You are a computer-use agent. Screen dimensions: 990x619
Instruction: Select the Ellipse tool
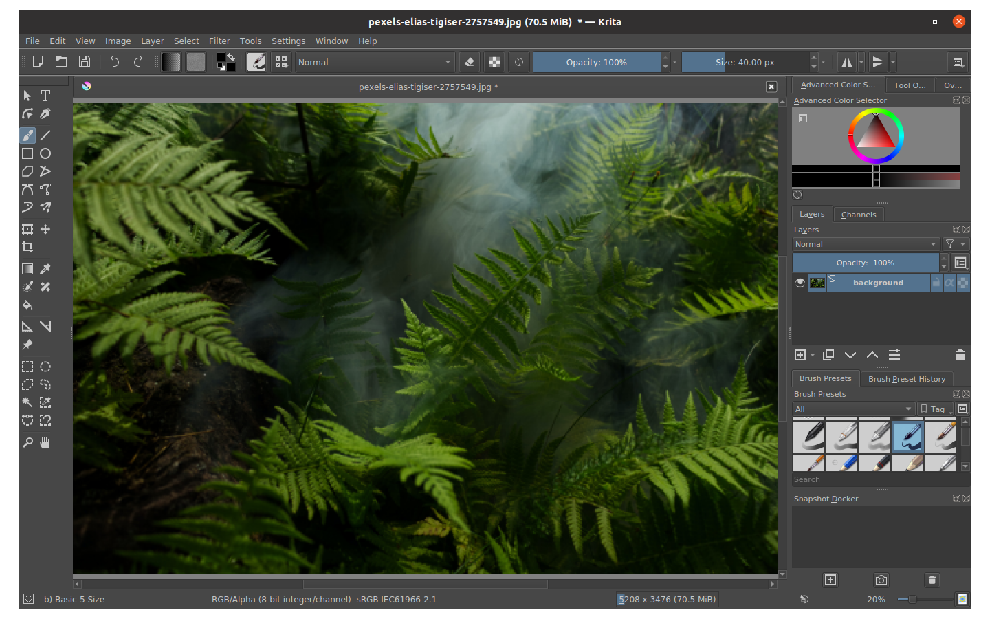tap(45, 153)
